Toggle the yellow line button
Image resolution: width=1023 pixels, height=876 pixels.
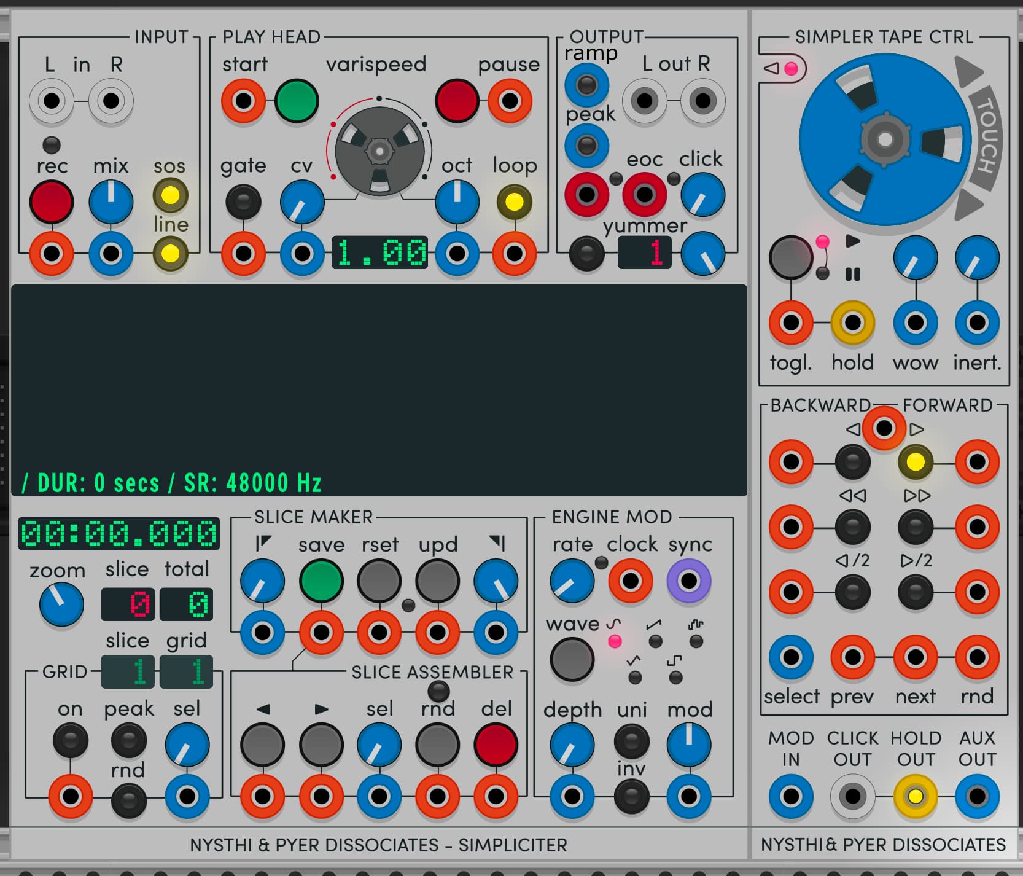pyautogui.click(x=170, y=253)
